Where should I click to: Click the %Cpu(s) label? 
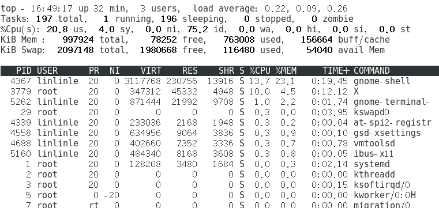pos(20,29)
